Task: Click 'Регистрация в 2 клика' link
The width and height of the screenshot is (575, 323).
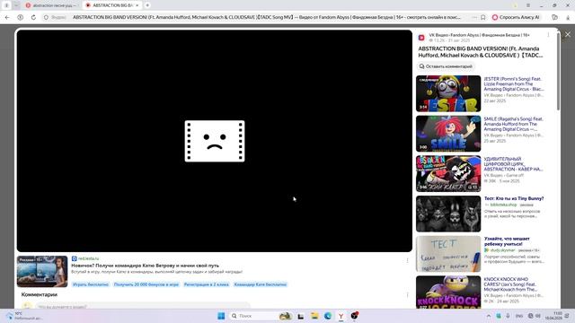Action: click(206, 284)
